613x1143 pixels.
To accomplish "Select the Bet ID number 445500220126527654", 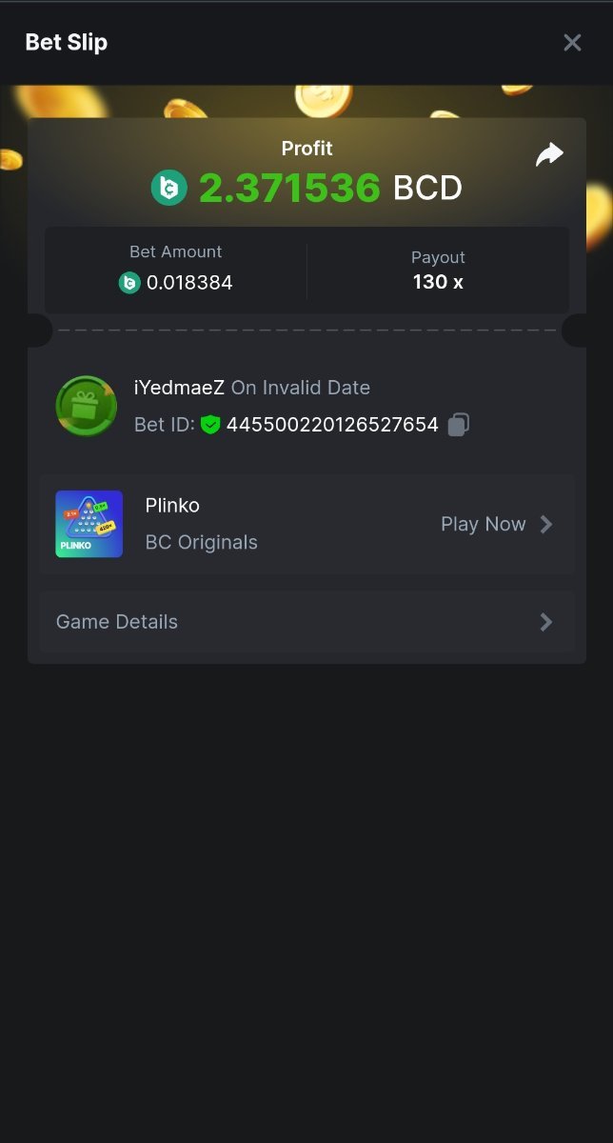I will (332, 425).
